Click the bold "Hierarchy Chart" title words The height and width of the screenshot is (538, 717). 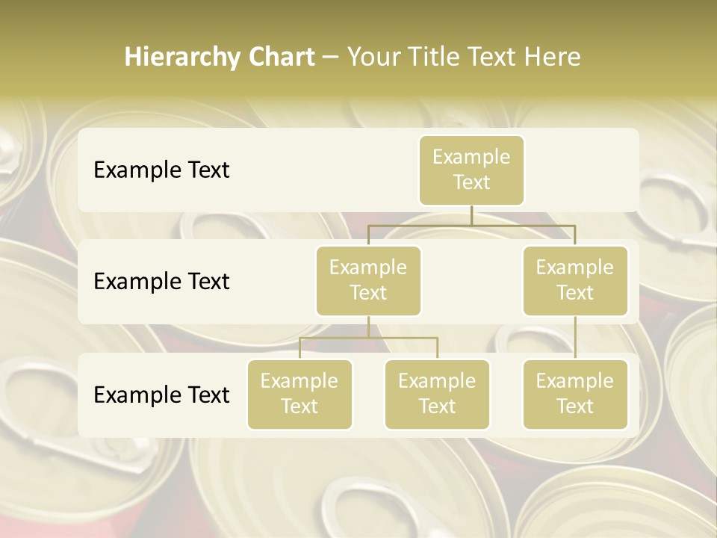[x=220, y=57]
